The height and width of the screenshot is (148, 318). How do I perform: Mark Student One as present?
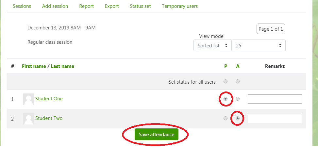pos(225,99)
